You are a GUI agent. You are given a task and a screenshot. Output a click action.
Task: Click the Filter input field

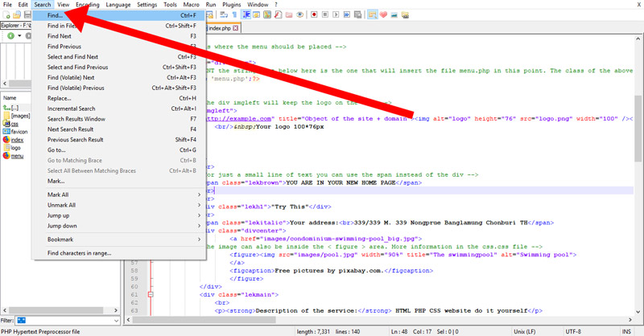(x=64, y=321)
